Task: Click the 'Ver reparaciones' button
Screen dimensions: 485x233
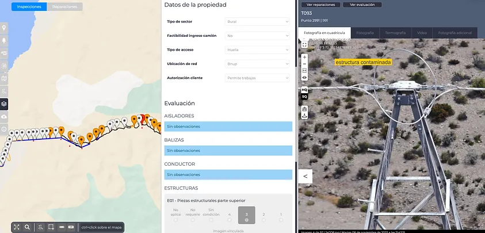Action: [321, 5]
